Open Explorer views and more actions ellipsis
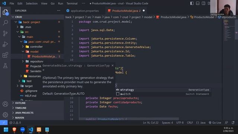This screenshot has height=134, width=238. point(59,11)
